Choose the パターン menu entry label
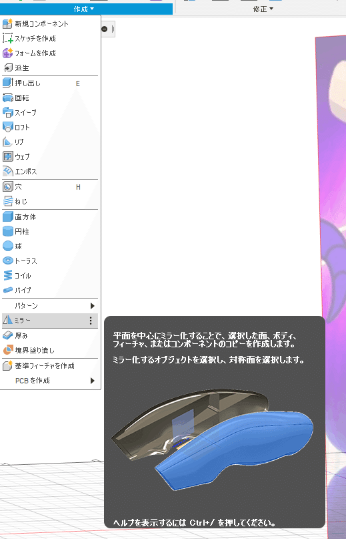The width and height of the screenshot is (346, 539). tap(26, 306)
